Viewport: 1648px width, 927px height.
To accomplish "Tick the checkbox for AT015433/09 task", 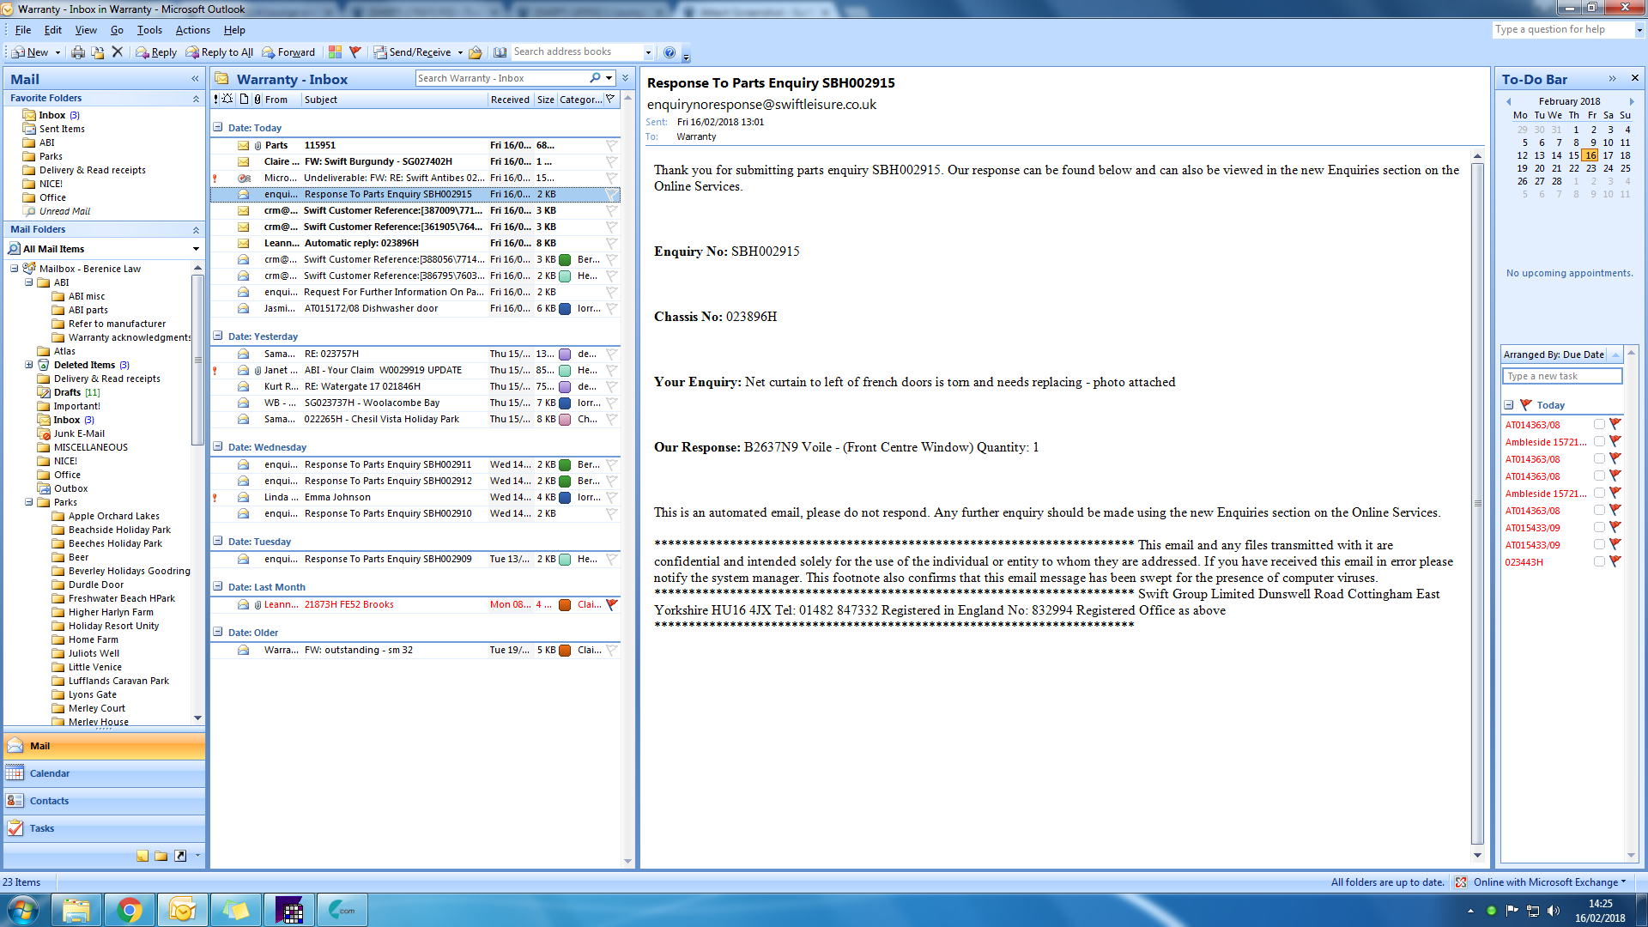I will pyautogui.click(x=1599, y=528).
